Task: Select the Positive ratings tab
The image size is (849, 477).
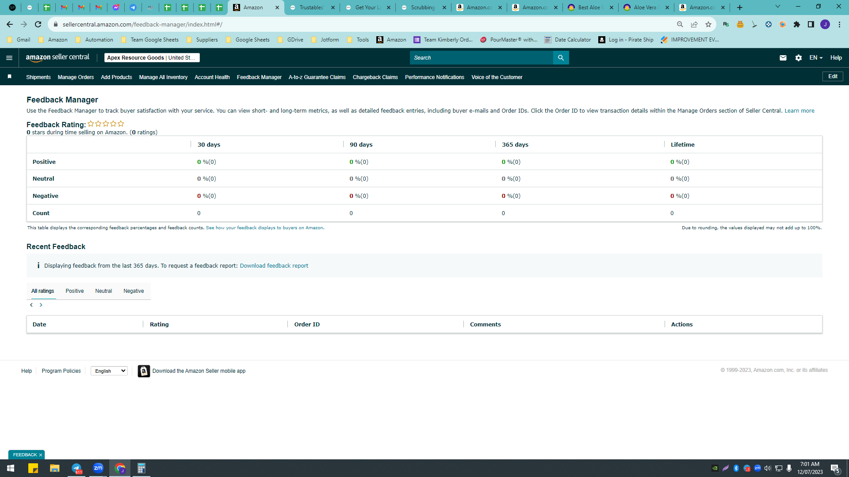Action: pos(75,291)
